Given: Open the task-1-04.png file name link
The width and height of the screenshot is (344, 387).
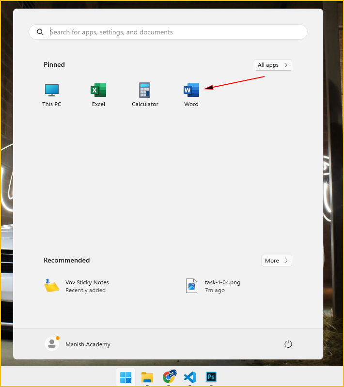Looking at the screenshot, I should point(222,282).
